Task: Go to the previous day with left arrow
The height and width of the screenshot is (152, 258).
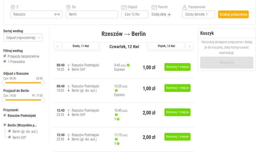Action: (x=57, y=46)
